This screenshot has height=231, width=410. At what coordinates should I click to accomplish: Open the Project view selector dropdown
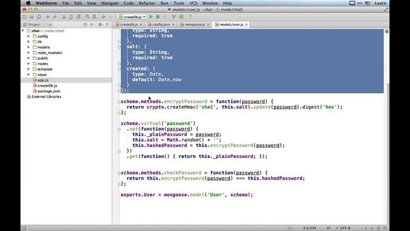(x=37, y=24)
